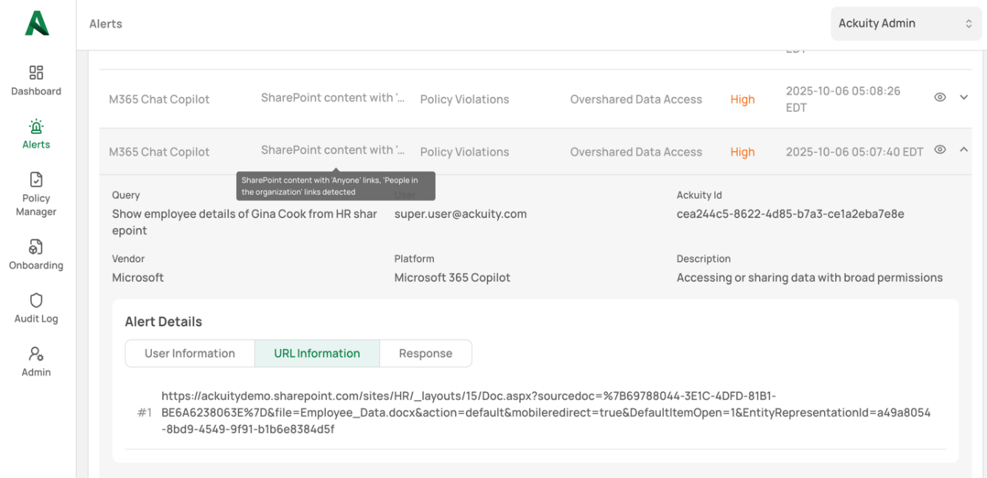This screenshot has width=987, height=478.
Task: Collapse the 05:07:40 alert details chevron
Action: click(963, 150)
